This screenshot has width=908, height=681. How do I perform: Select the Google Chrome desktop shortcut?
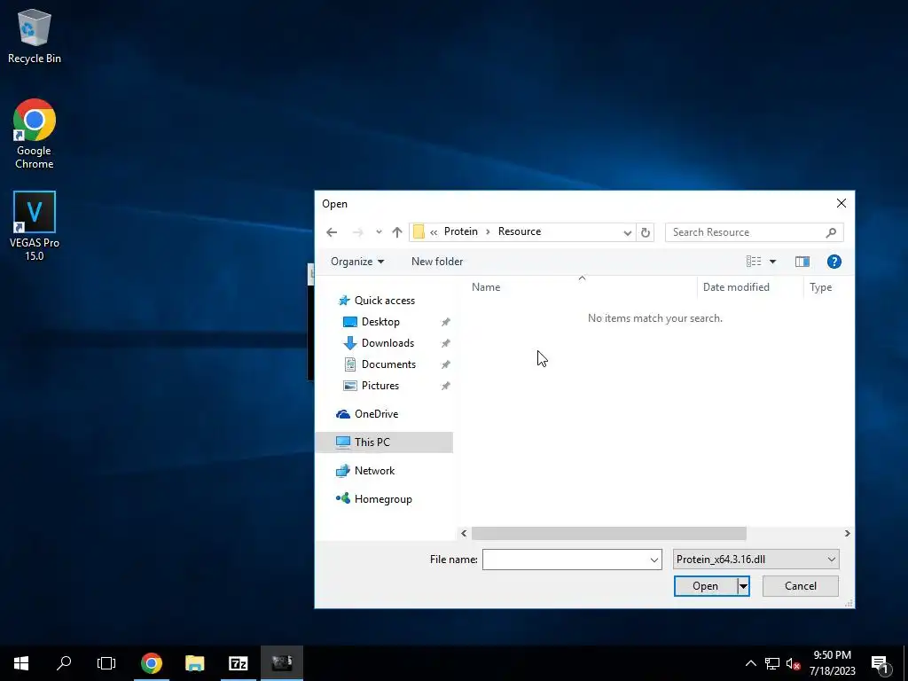(x=35, y=134)
